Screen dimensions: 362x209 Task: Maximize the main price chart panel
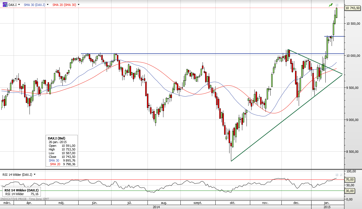tap(337, 5)
